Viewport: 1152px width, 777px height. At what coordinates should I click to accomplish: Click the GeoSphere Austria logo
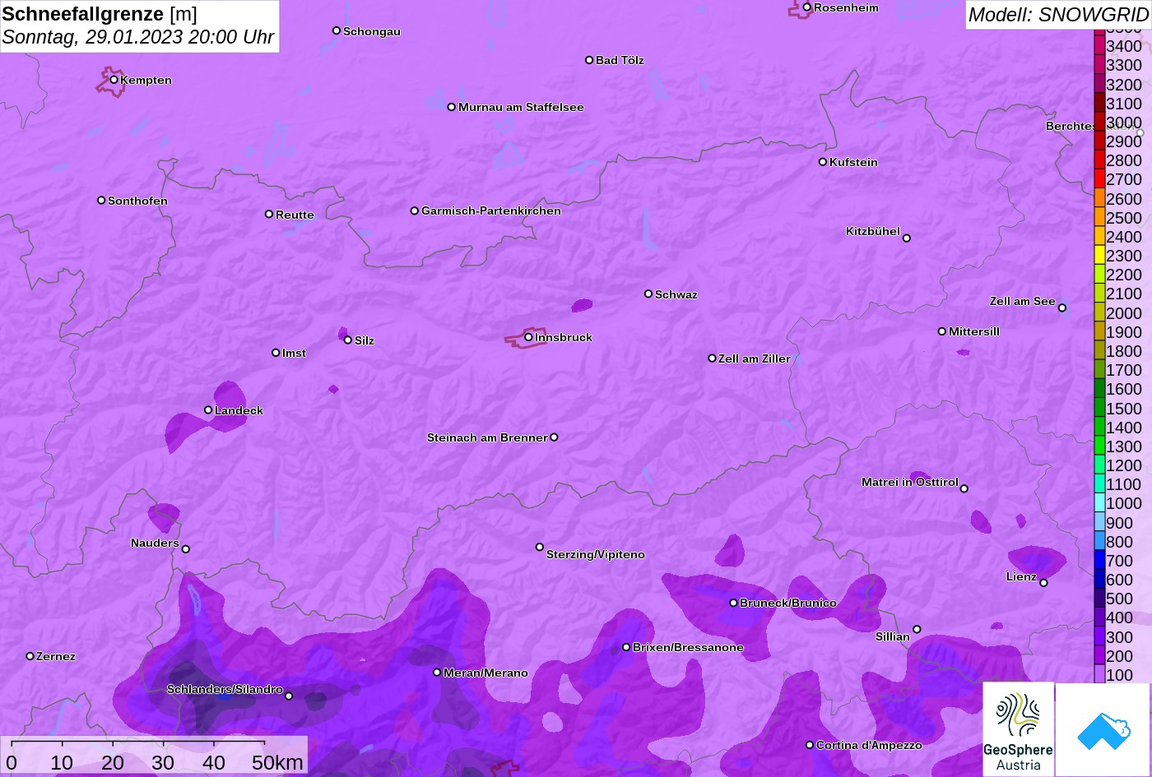click(x=1018, y=728)
